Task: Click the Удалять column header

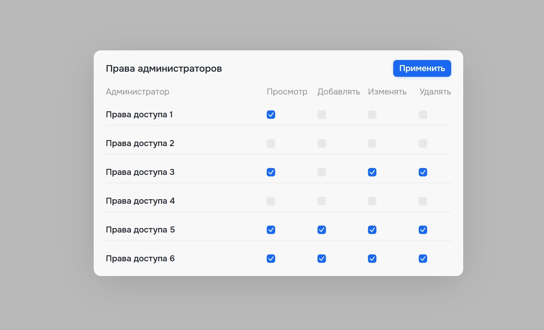Action: coord(435,92)
